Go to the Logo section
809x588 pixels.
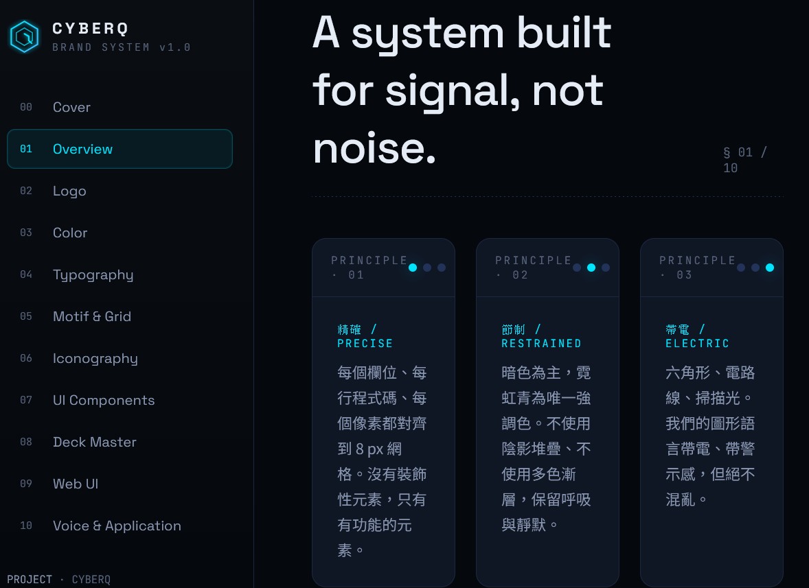[69, 191]
